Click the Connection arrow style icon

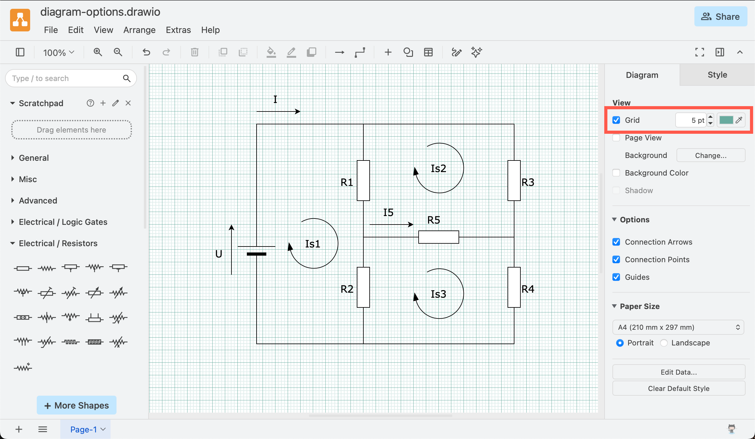click(x=340, y=52)
